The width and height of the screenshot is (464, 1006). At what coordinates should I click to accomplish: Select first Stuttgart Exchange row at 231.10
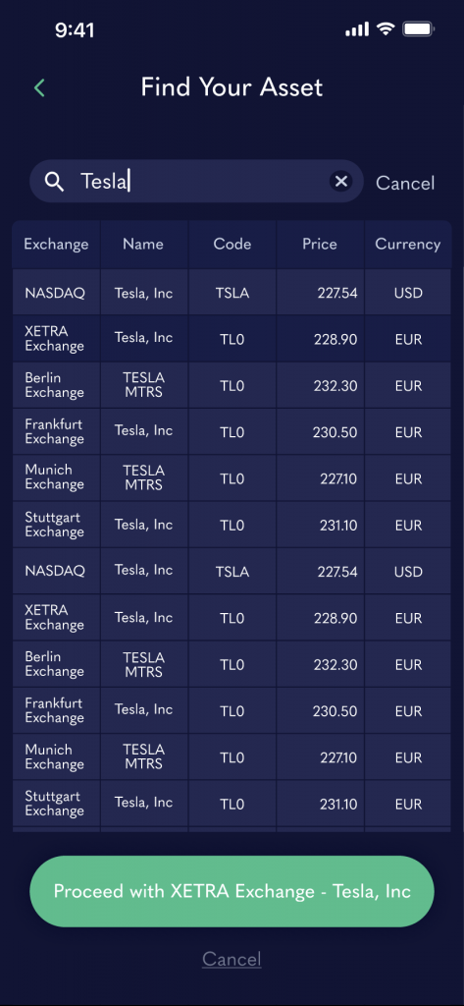(x=232, y=525)
